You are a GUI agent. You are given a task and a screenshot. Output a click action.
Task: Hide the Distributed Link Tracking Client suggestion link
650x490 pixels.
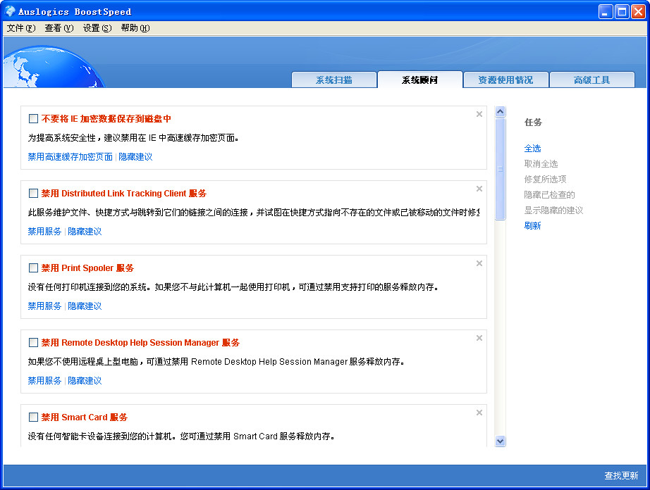click(85, 232)
